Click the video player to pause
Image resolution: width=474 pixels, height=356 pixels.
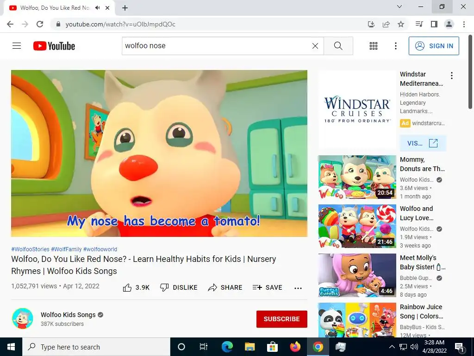(159, 153)
